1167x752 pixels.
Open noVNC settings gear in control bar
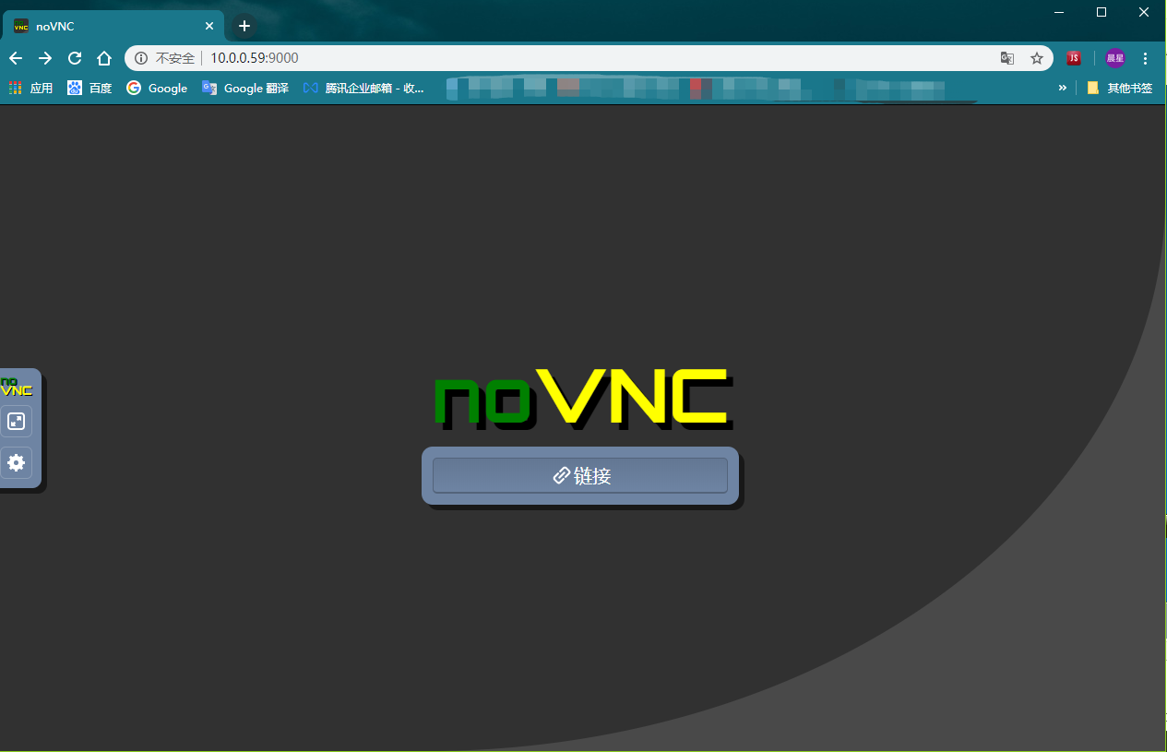coord(16,462)
